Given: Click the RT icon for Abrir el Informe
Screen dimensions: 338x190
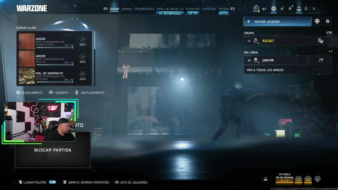Looking at the screenshot, I should [x=65, y=182].
